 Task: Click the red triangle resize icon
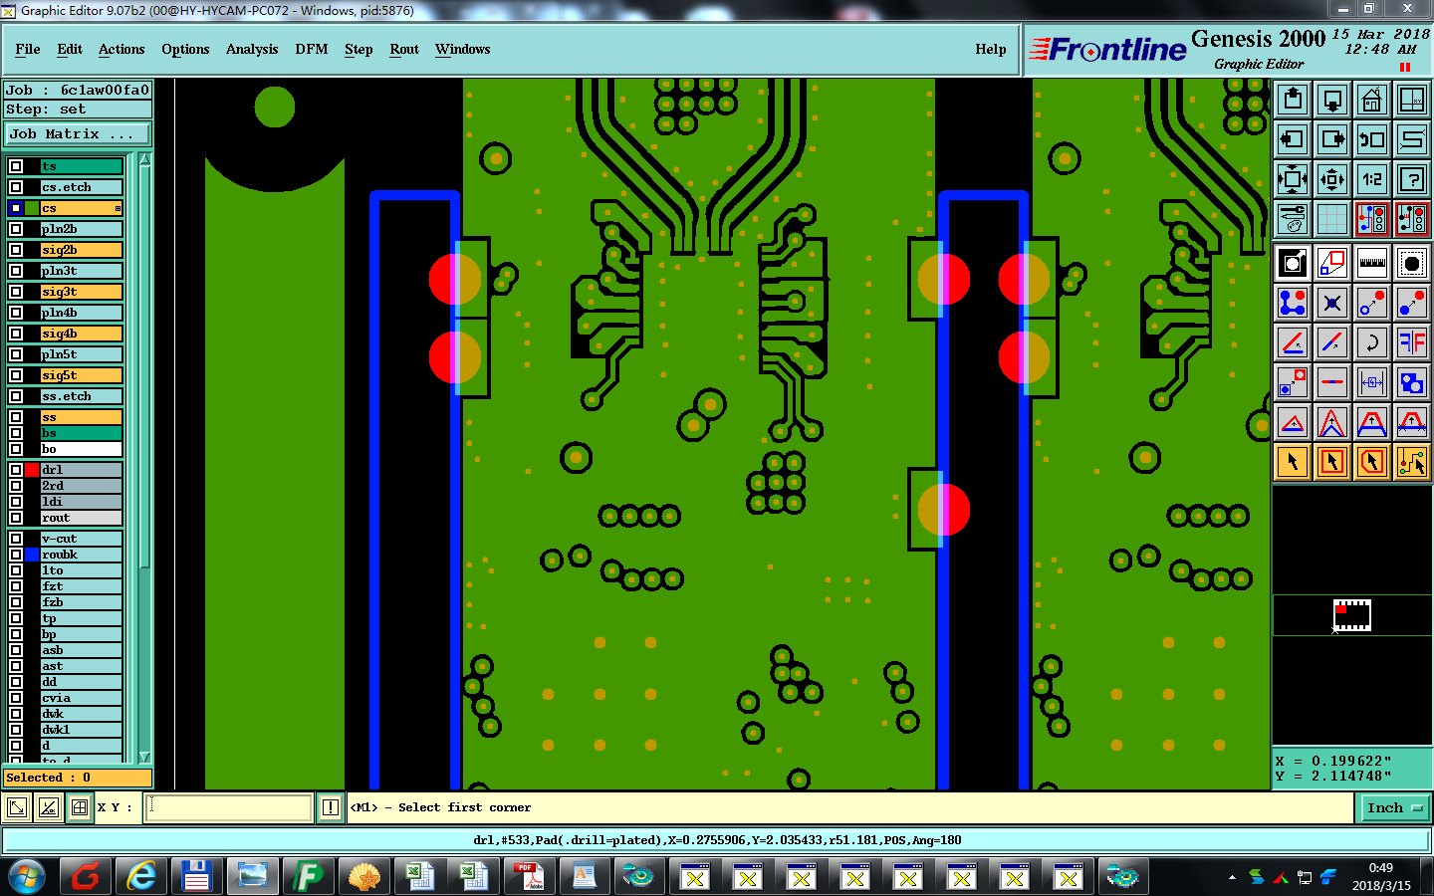[x=1293, y=422]
